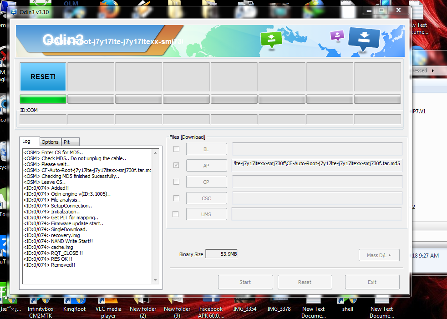The height and width of the screenshot is (319, 447).
Task: Select the 'Added!!' log line
Action: 46,188
